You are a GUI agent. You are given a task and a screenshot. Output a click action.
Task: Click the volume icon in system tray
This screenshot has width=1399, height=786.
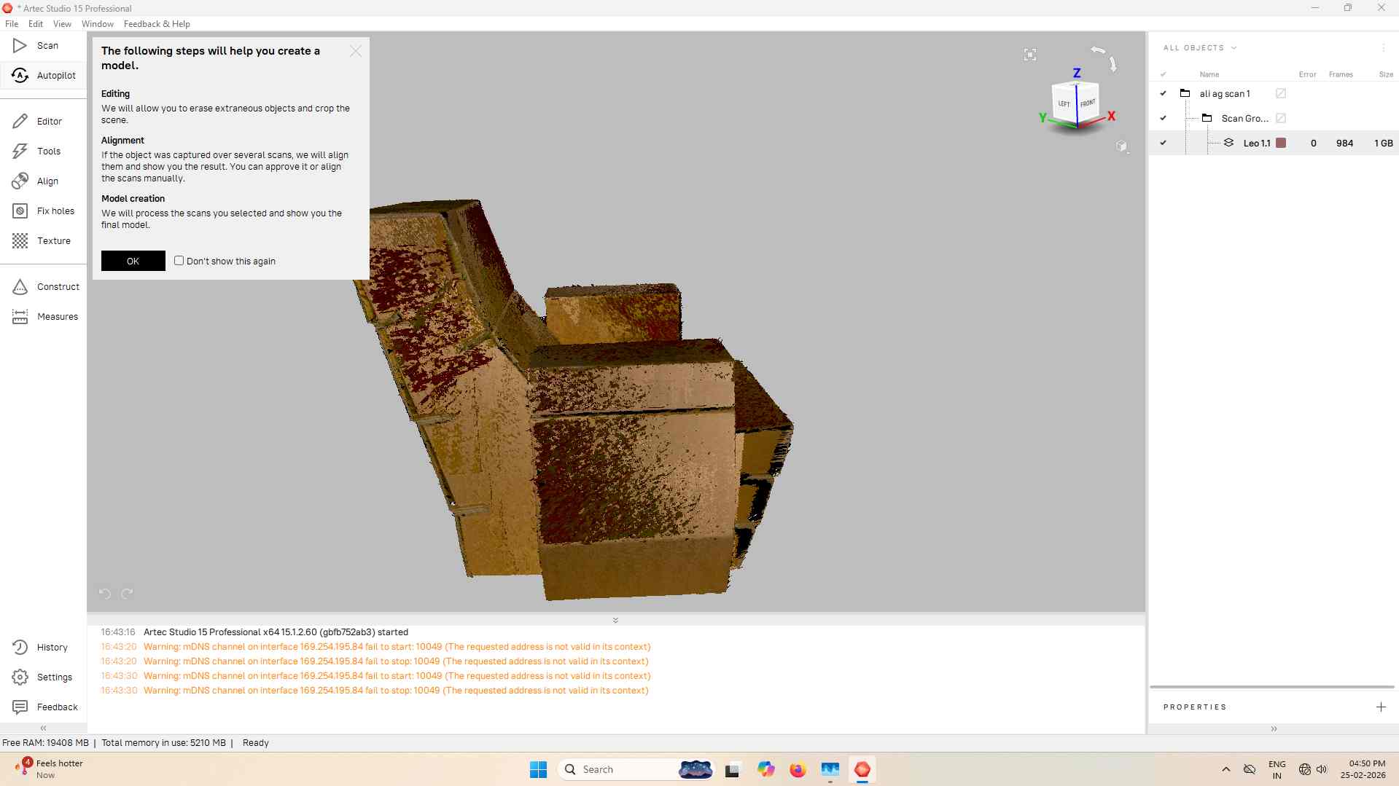pos(1322,770)
